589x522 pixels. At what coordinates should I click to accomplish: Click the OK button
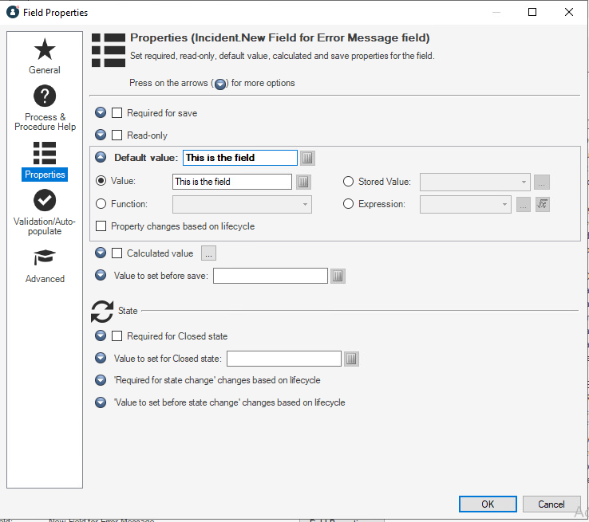488,504
